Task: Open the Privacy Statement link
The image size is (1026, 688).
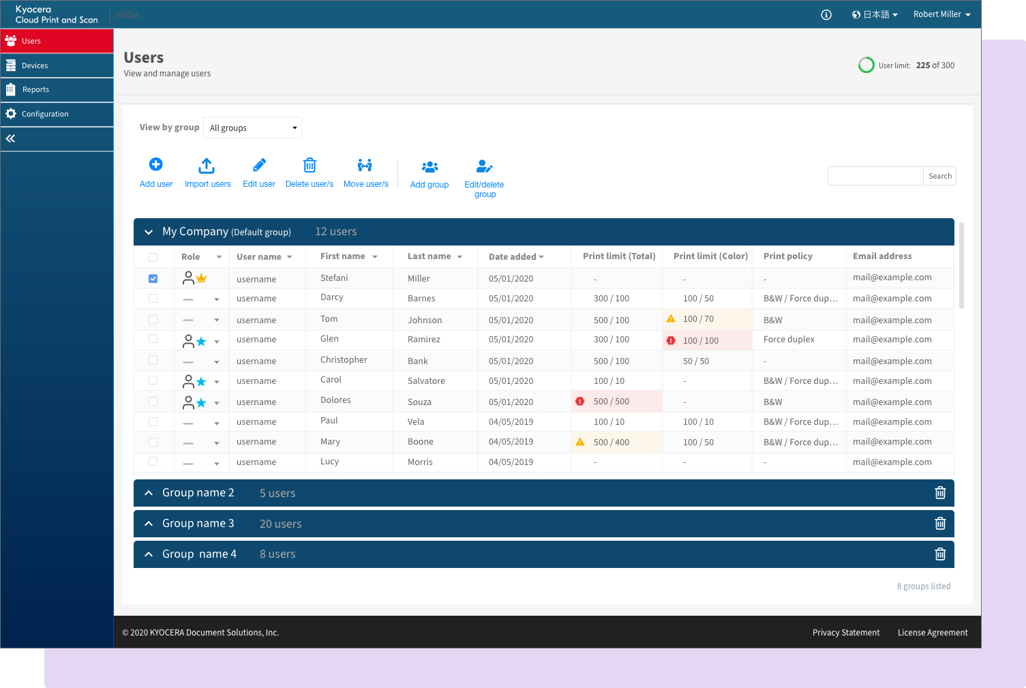Action: 846,632
